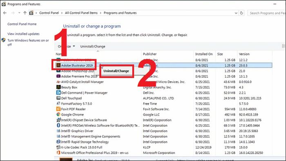Click Uninstall/Change in the toolbar
Image resolution: width=286 pixels, height=161 pixels.
click(x=93, y=46)
